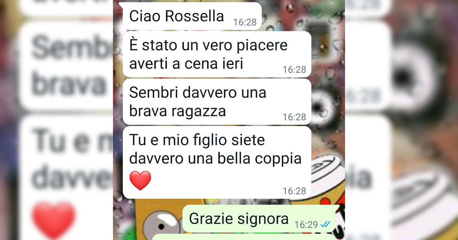The image size is (458, 240).
Task: Select the "È stato un vero piacere" message
Action: point(217,54)
